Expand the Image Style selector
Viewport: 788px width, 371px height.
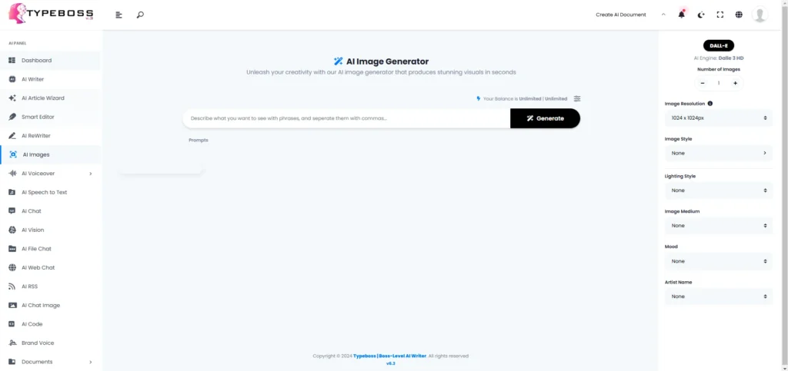(718, 153)
